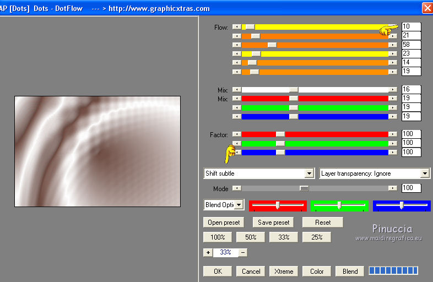Viewport: 433px width, 282px height.
Task: Click left arrow of Flow slider valued 14
Action: (x=237, y=63)
